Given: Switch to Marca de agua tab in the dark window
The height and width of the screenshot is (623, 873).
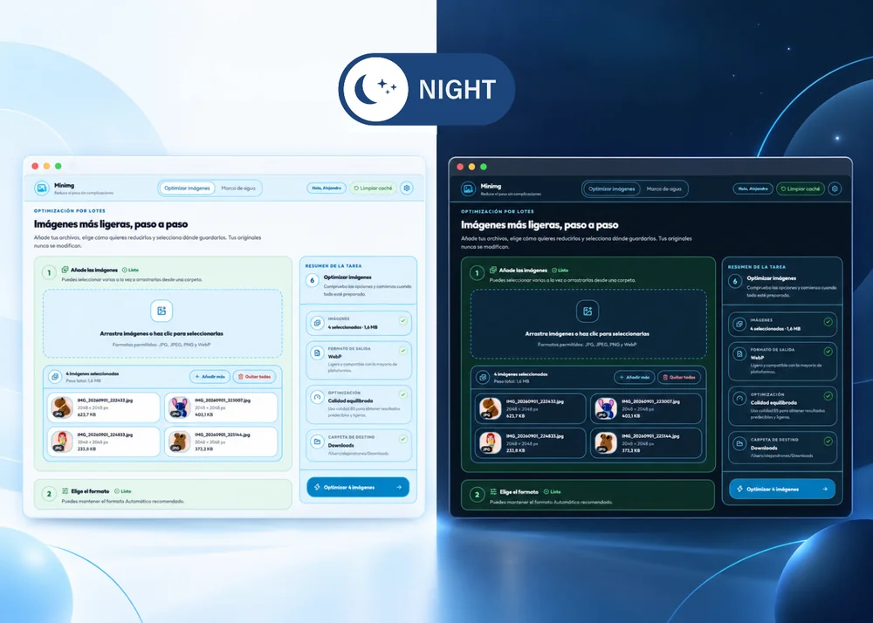Looking at the screenshot, I should coord(664,189).
